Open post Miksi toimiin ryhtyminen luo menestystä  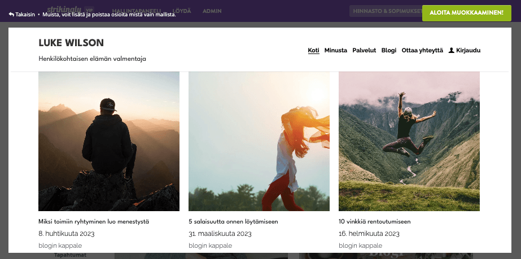click(94, 221)
